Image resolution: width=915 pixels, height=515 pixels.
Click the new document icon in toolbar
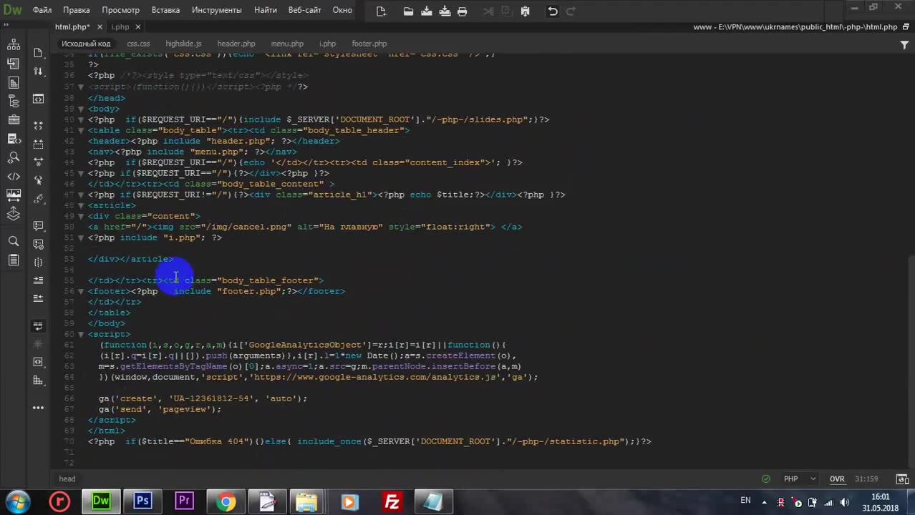point(381,11)
